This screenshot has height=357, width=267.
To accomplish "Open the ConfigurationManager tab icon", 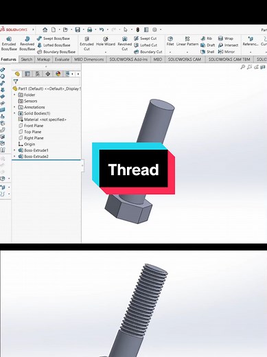I will (38, 73).
